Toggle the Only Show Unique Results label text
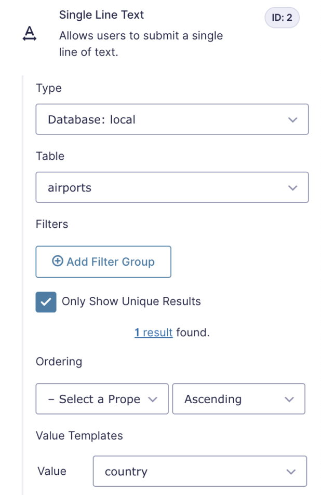 click(131, 301)
